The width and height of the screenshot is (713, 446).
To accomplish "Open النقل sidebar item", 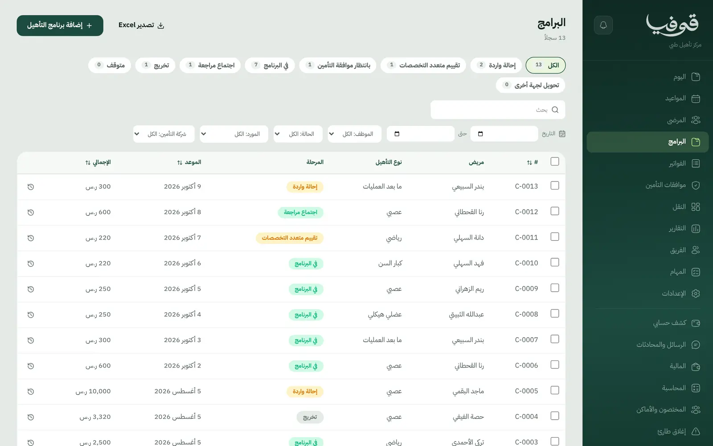I will coord(647,207).
